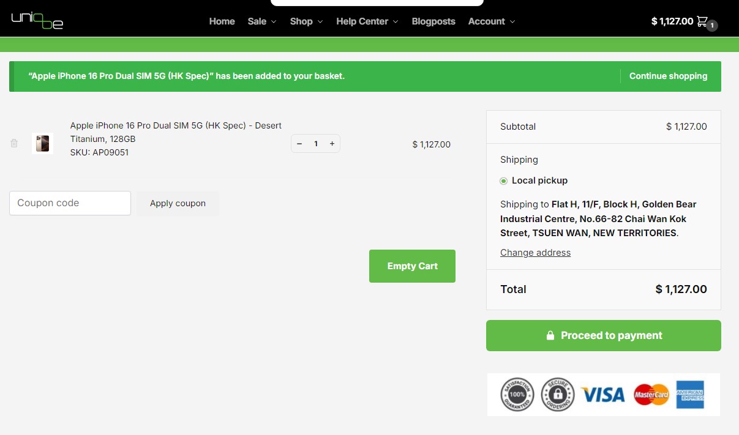This screenshot has width=739, height=435.
Task: Click the Empty Cart button
Action: coord(412,266)
